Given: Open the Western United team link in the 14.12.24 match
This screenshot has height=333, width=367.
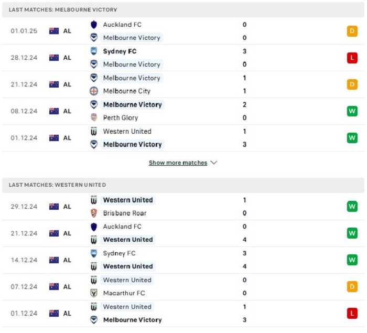Looking at the screenshot, I should 128,266.
